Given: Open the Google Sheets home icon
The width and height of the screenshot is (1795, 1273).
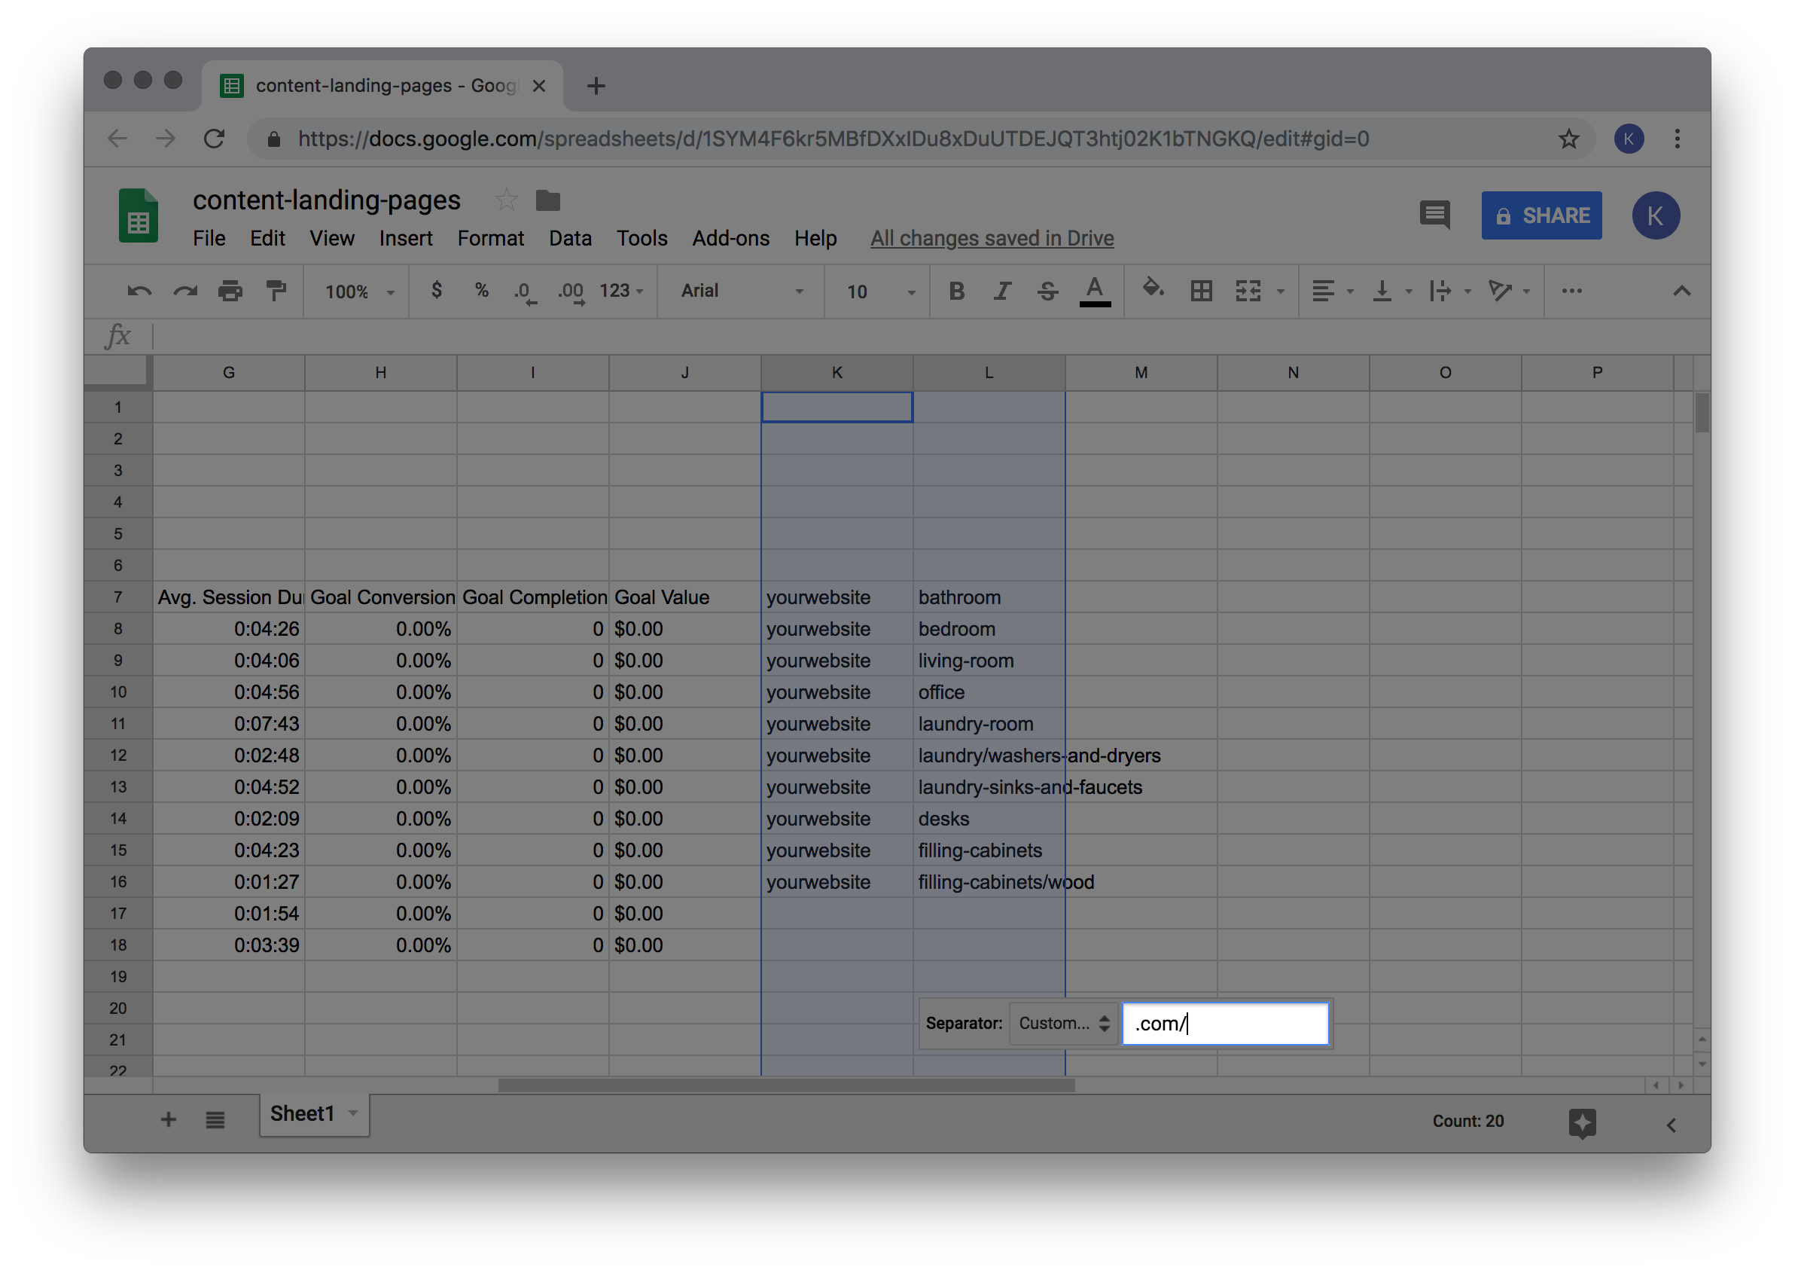Looking at the screenshot, I should pyautogui.click(x=138, y=215).
